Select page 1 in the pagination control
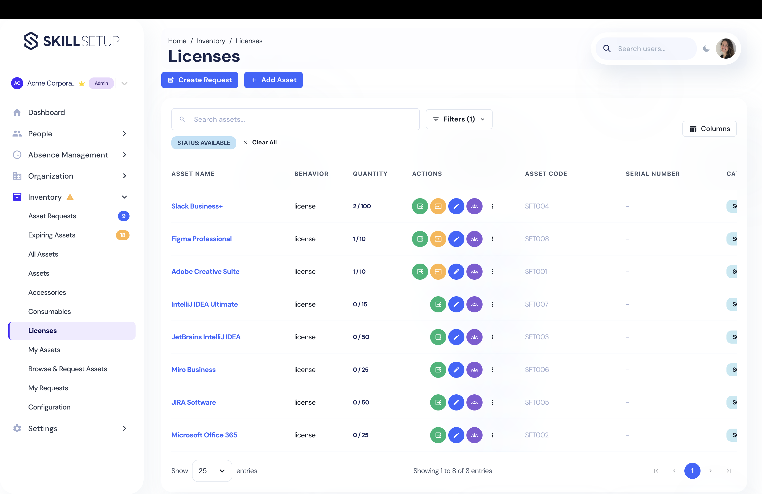Viewport: 762px width, 494px height. click(x=692, y=471)
